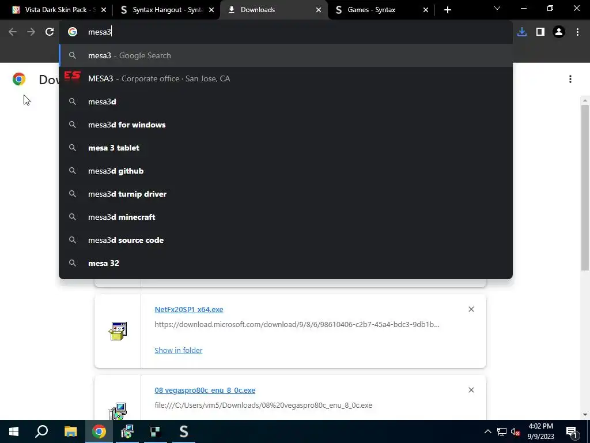
Task: Click the Chrome taskbar icon
Action: click(99, 431)
